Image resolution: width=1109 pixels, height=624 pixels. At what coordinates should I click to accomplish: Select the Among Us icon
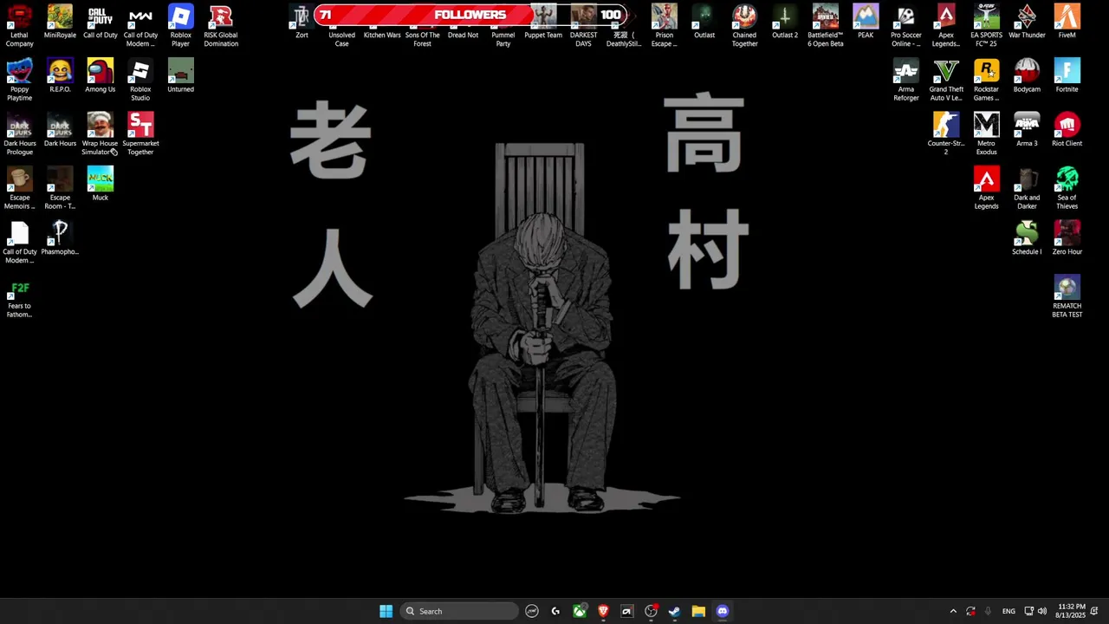100,76
